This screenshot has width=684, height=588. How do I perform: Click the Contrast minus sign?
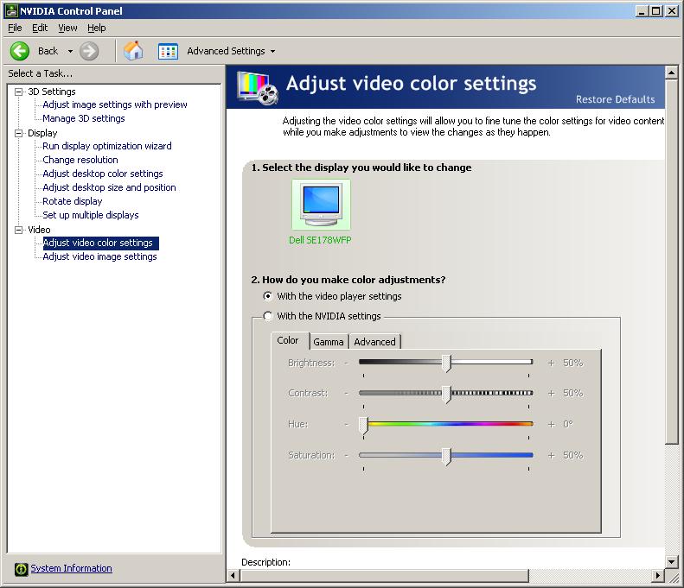tap(347, 394)
